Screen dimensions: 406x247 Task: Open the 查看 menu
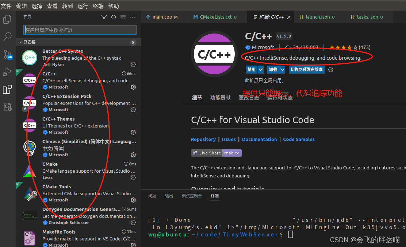pyautogui.click(x=52, y=6)
